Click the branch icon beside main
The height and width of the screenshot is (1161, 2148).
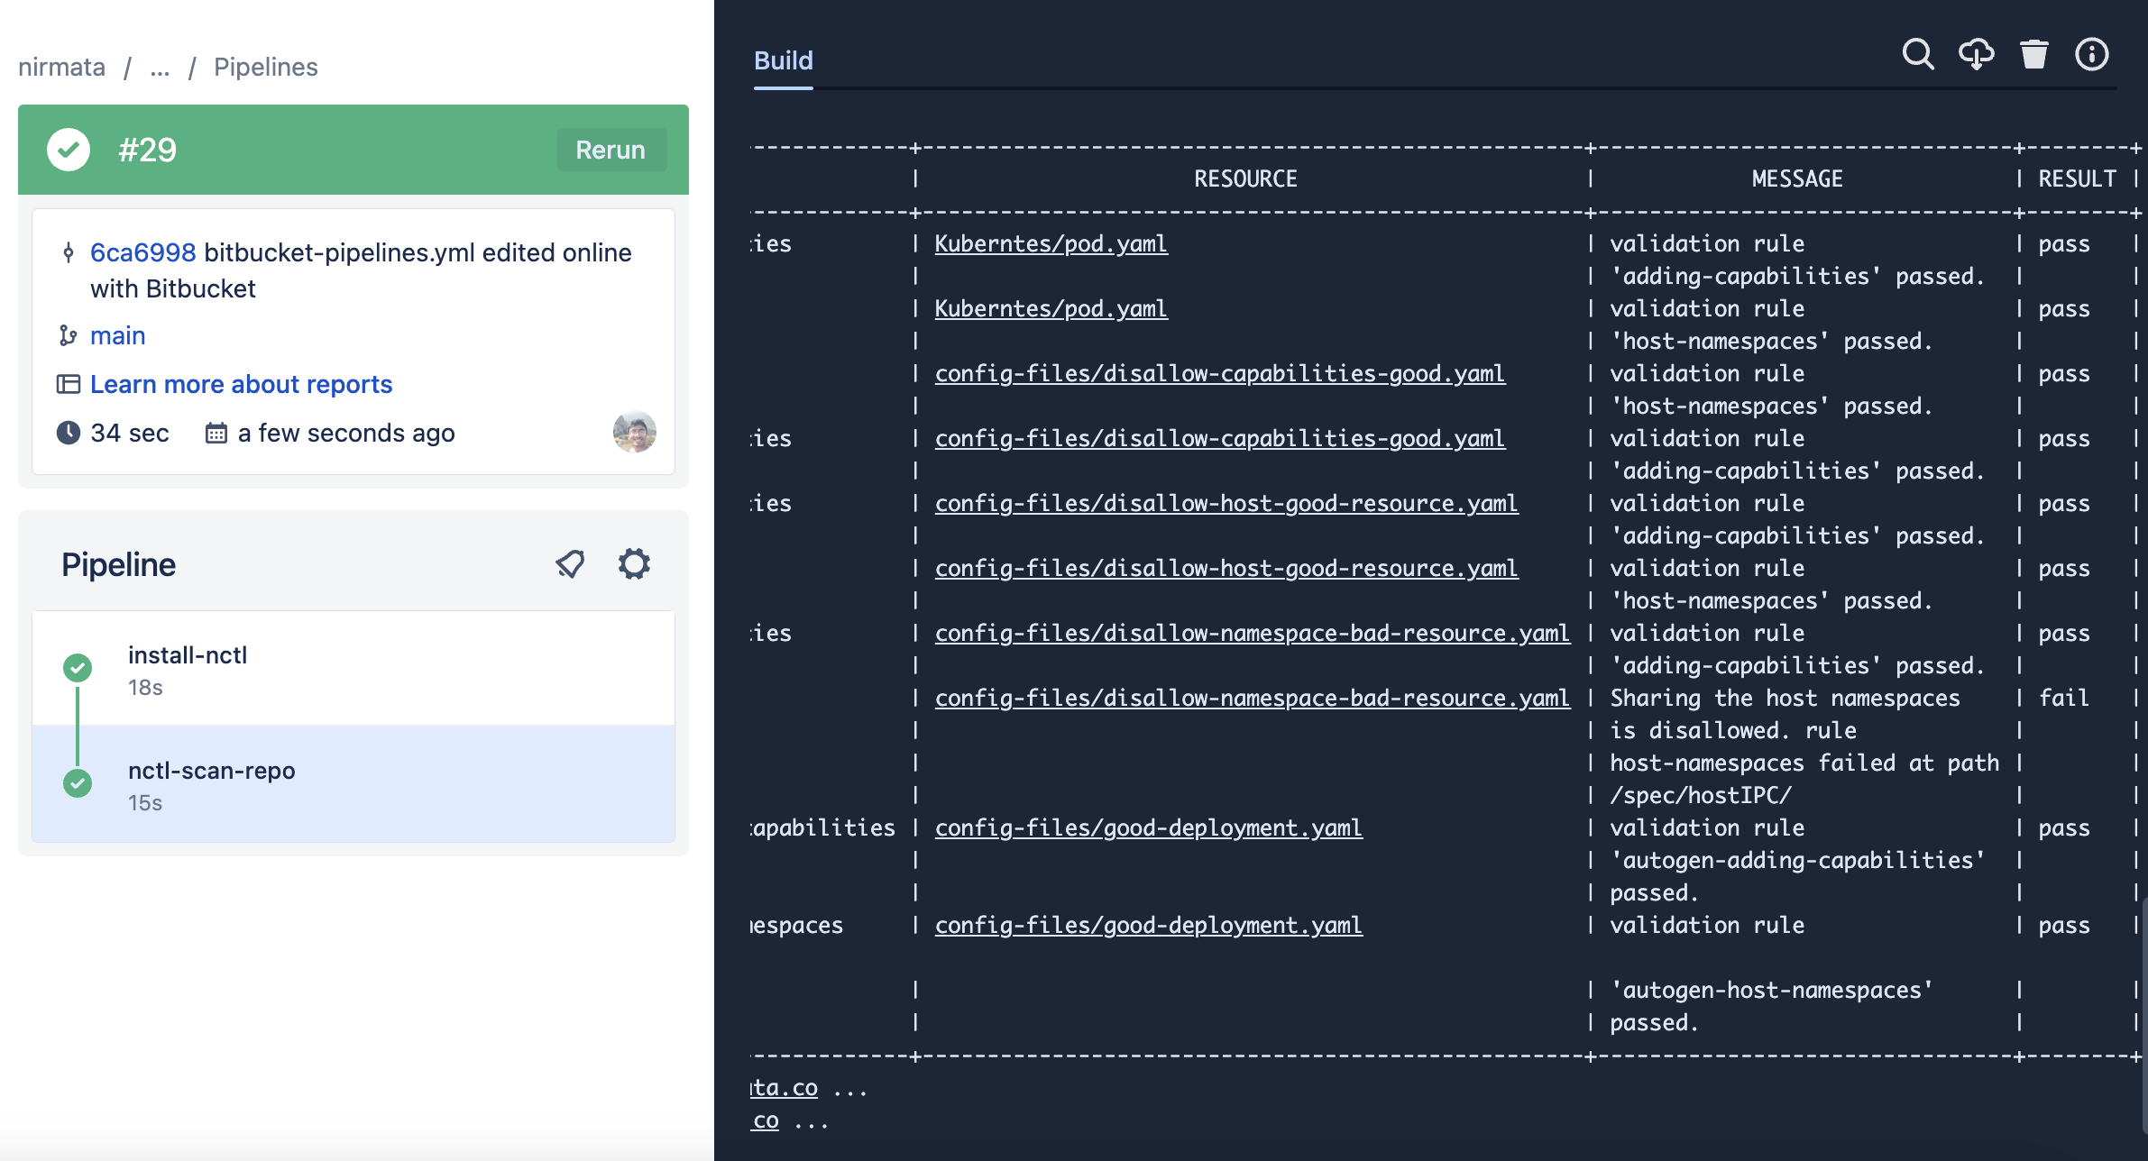coord(68,335)
